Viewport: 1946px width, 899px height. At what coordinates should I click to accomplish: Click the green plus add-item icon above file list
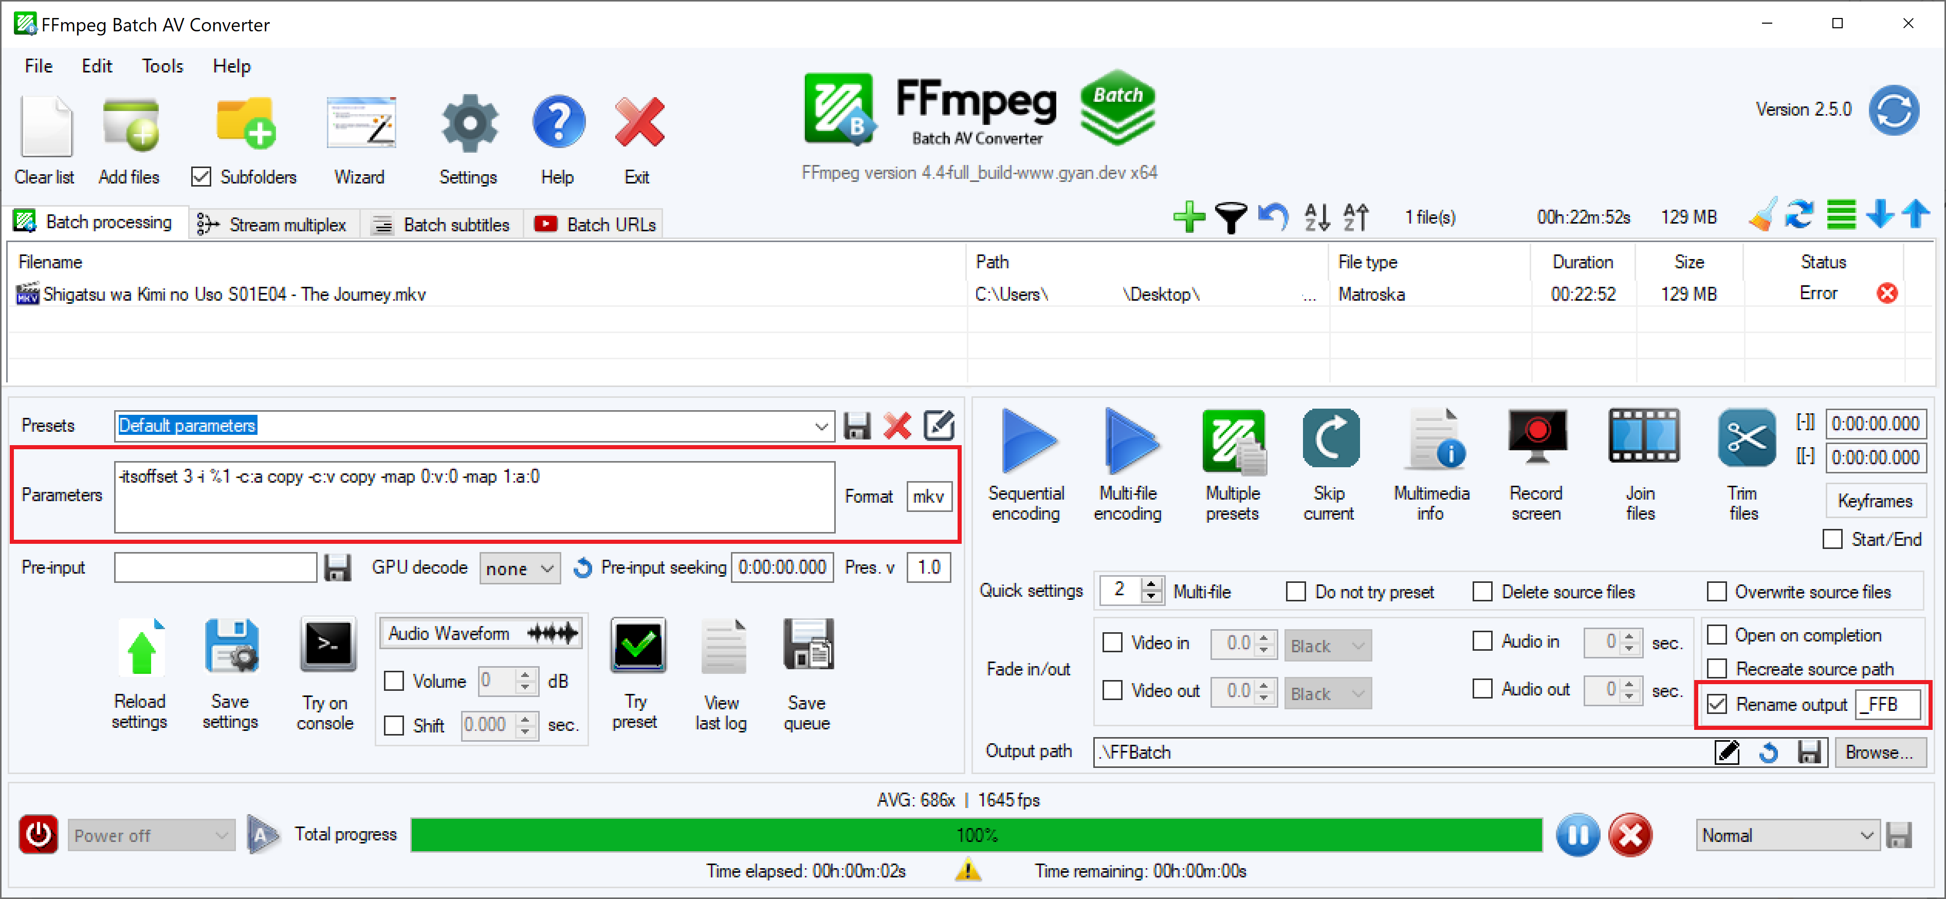[1188, 217]
